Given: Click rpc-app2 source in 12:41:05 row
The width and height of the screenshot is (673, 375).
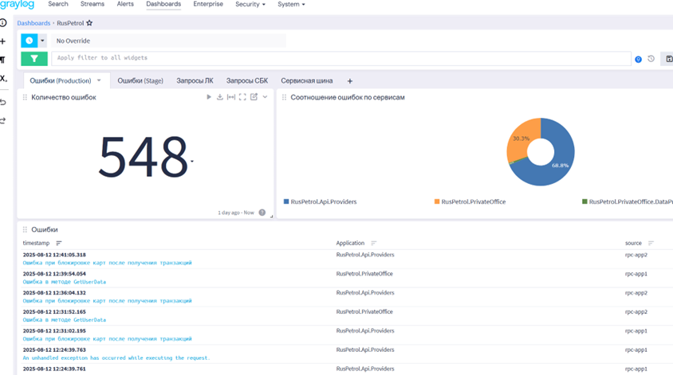Looking at the screenshot, I should [636, 255].
